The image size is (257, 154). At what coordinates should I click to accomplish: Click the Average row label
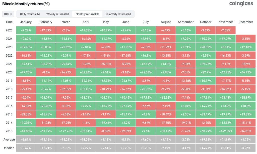pyautogui.click(x=9, y=139)
